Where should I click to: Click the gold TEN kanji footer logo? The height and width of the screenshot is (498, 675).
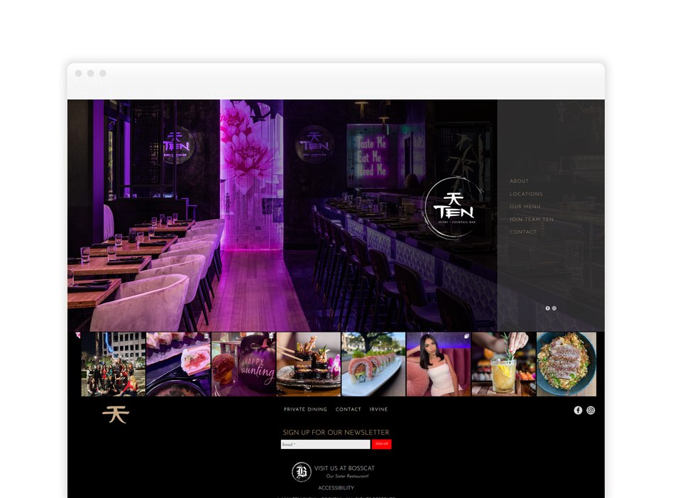(x=116, y=414)
